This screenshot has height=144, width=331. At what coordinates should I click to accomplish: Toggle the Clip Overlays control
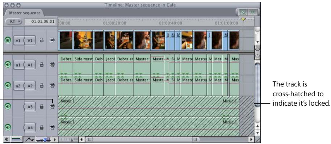(x=30, y=139)
